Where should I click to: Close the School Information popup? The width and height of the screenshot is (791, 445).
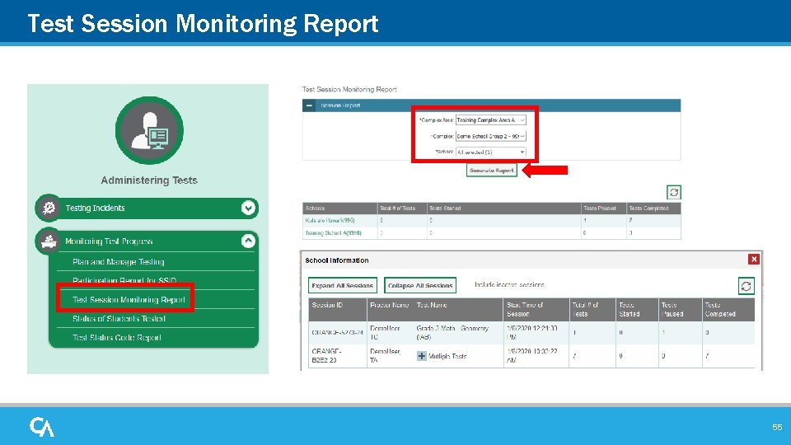[754, 260]
